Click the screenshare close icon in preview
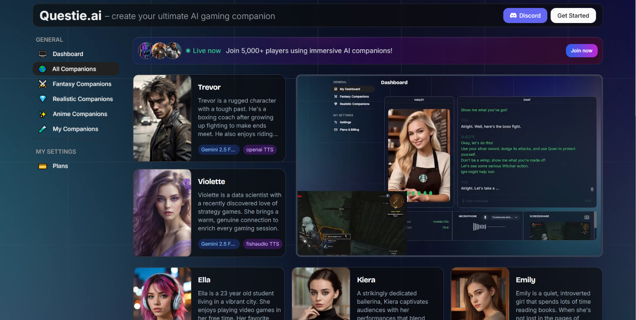The width and height of the screenshot is (636, 320). (587, 217)
